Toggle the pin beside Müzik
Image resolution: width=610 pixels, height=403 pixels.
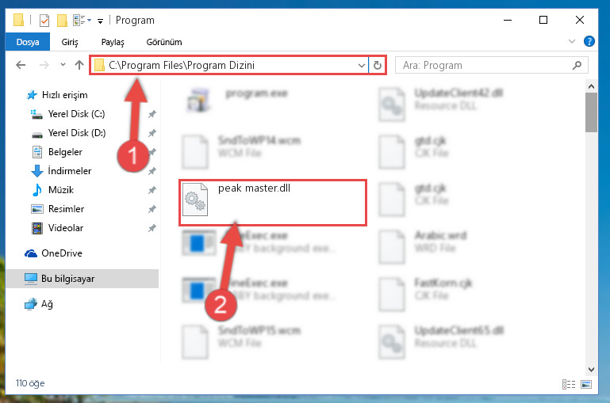pyautogui.click(x=152, y=190)
